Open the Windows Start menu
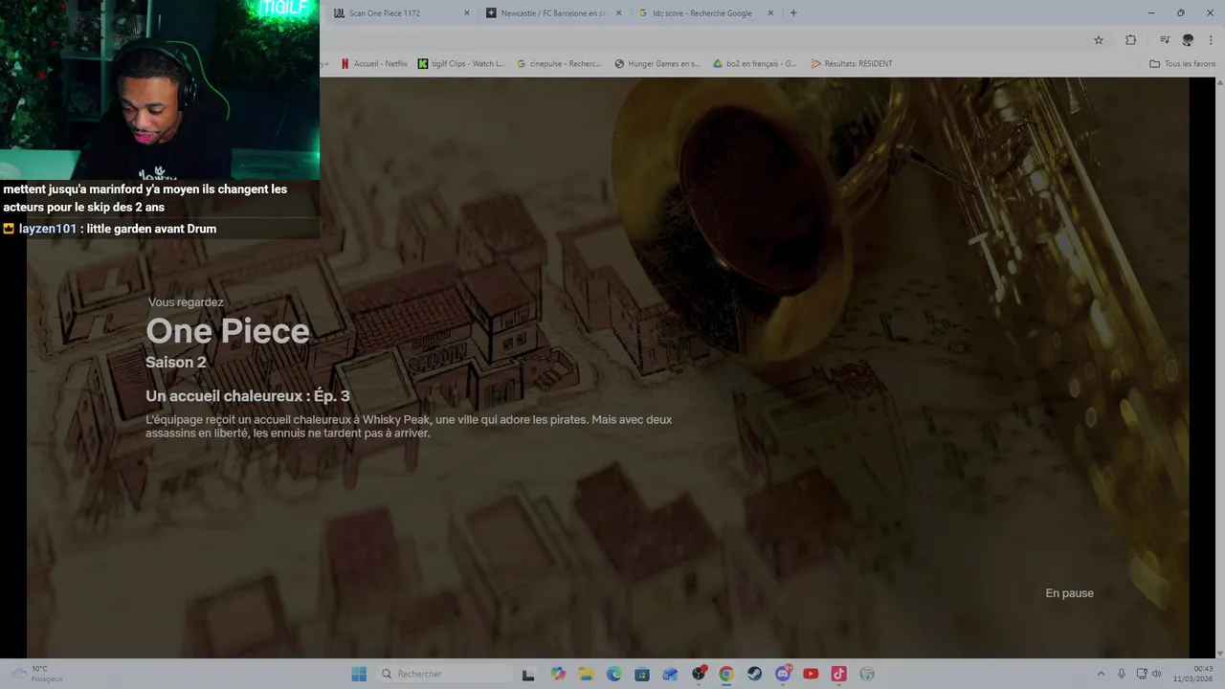Screen dimensions: 1225x689 click(x=359, y=674)
